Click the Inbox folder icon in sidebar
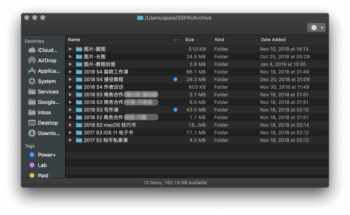The width and height of the screenshot is (350, 215). tap(32, 112)
